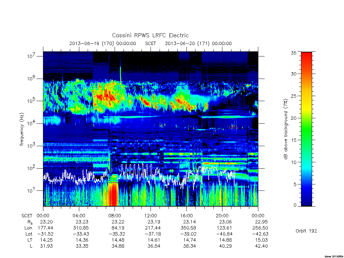Click the SCET '04:00' time tick label

click(79, 216)
